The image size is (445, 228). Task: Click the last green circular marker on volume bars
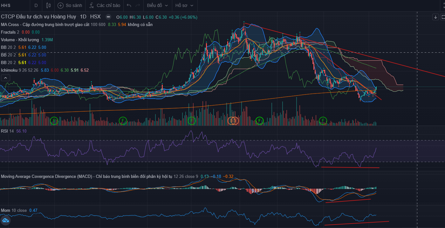point(323,121)
